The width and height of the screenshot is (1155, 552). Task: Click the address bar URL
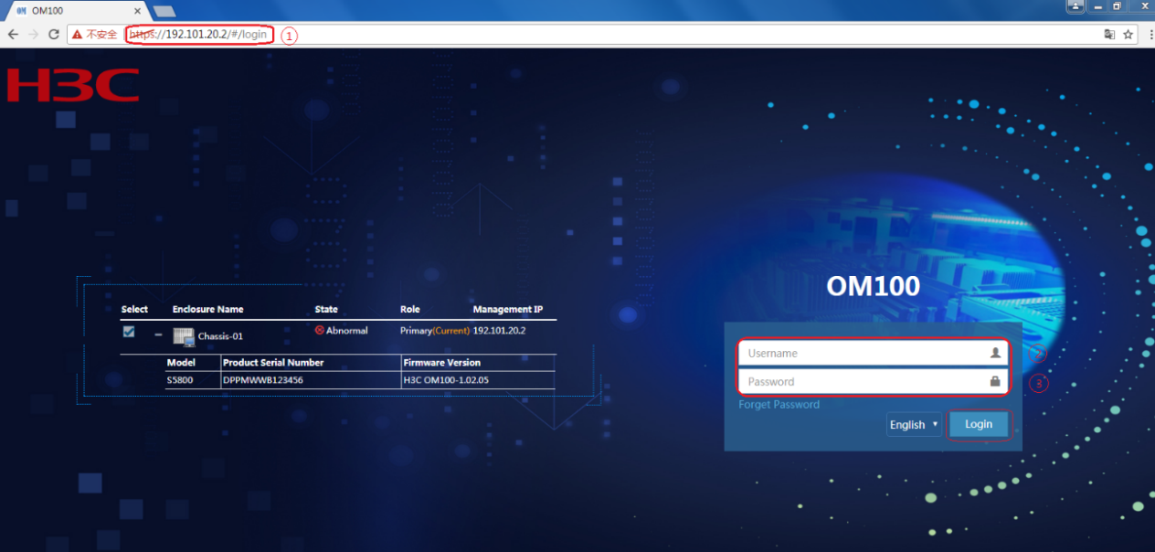(198, 35)
